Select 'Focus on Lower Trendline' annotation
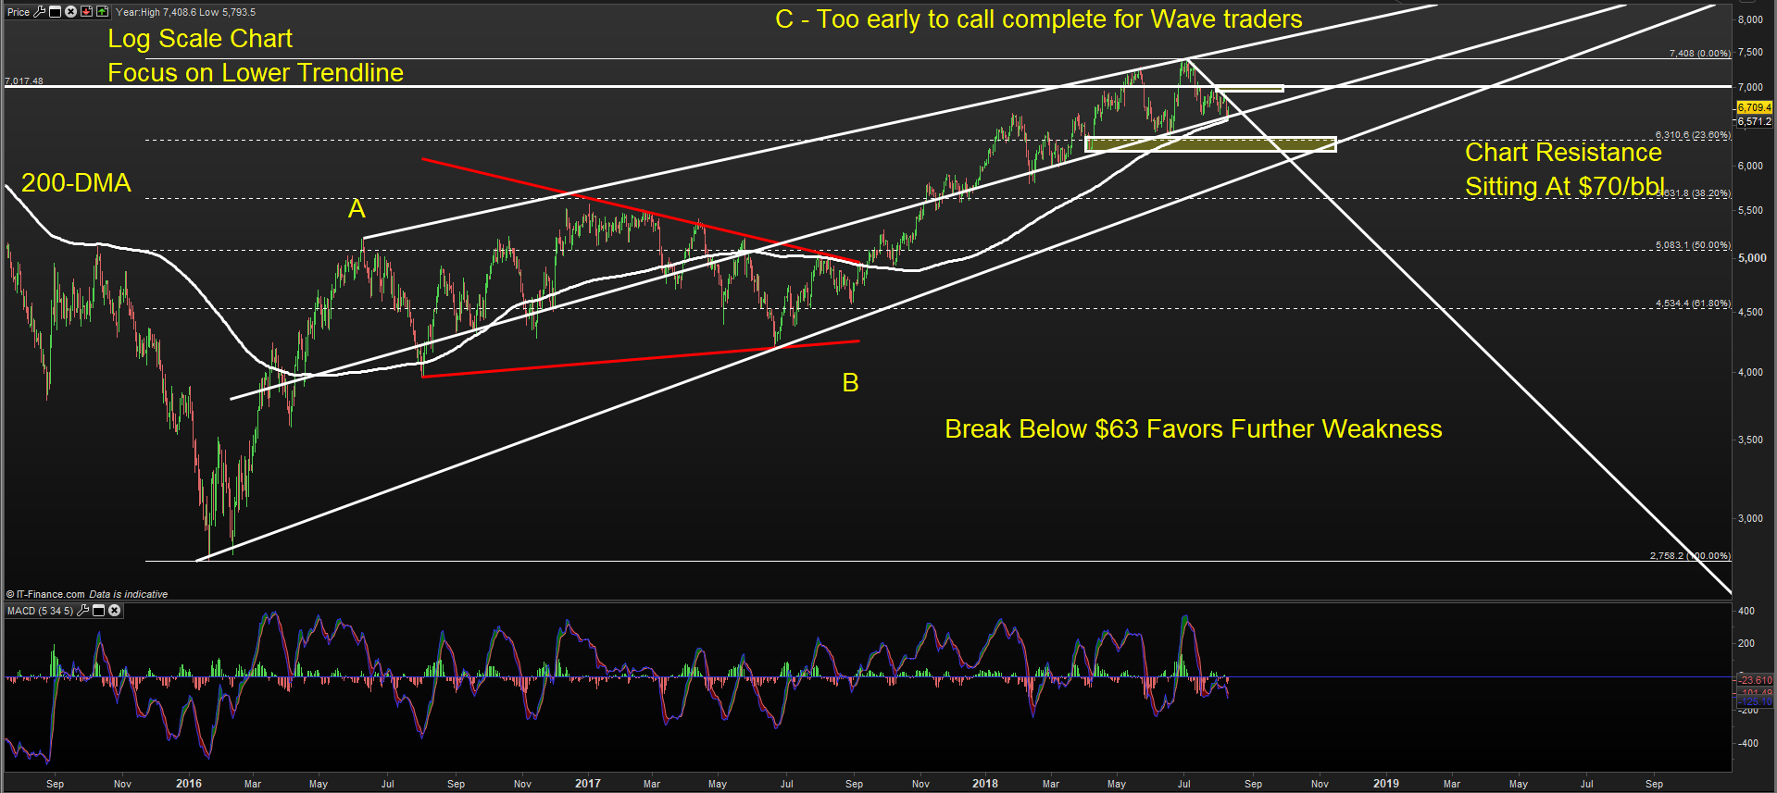Screen dimensions: 1777x793 pyautogui.click(x=256, y=73)
